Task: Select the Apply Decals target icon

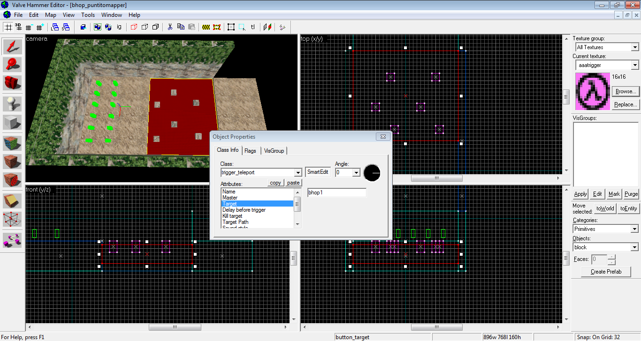Action: click(x=13, y=180)
